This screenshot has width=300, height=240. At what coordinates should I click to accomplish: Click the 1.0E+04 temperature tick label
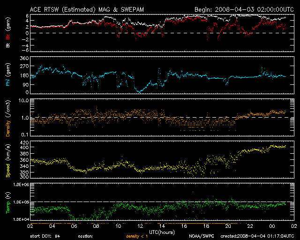(x=21, y=219)
